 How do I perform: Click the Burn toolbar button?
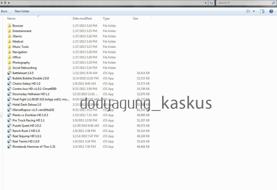[4, 11]
